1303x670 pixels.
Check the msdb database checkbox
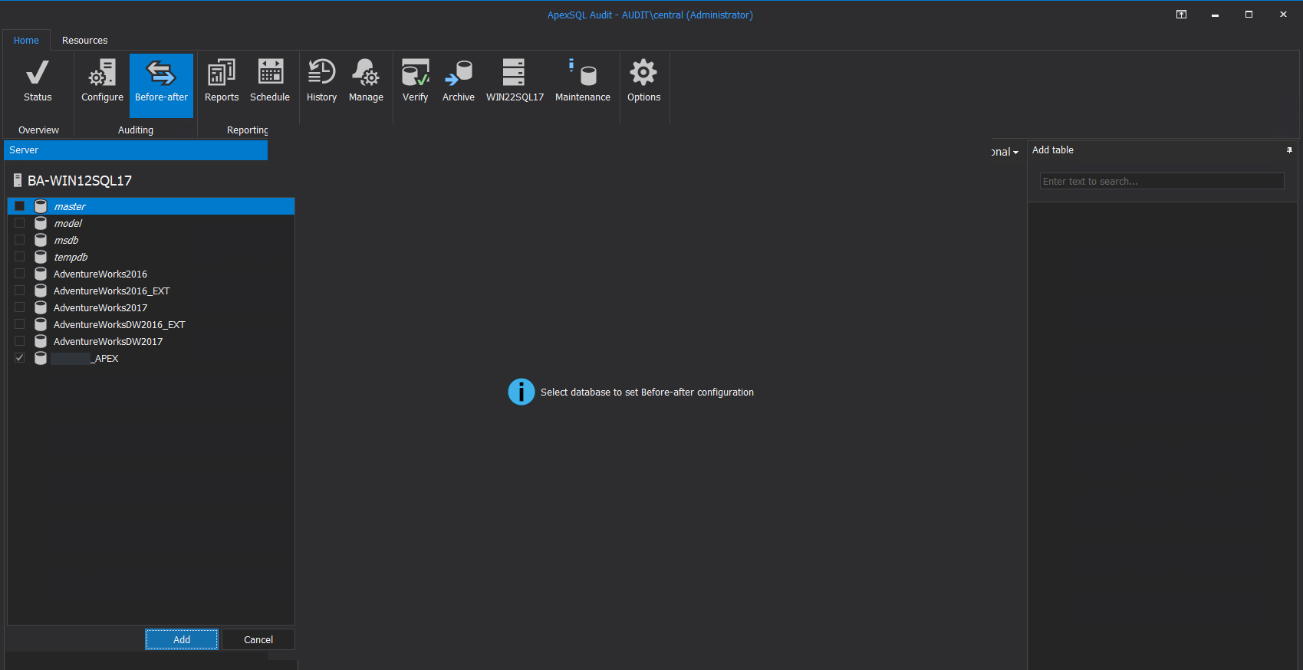(x=20, y=240)
